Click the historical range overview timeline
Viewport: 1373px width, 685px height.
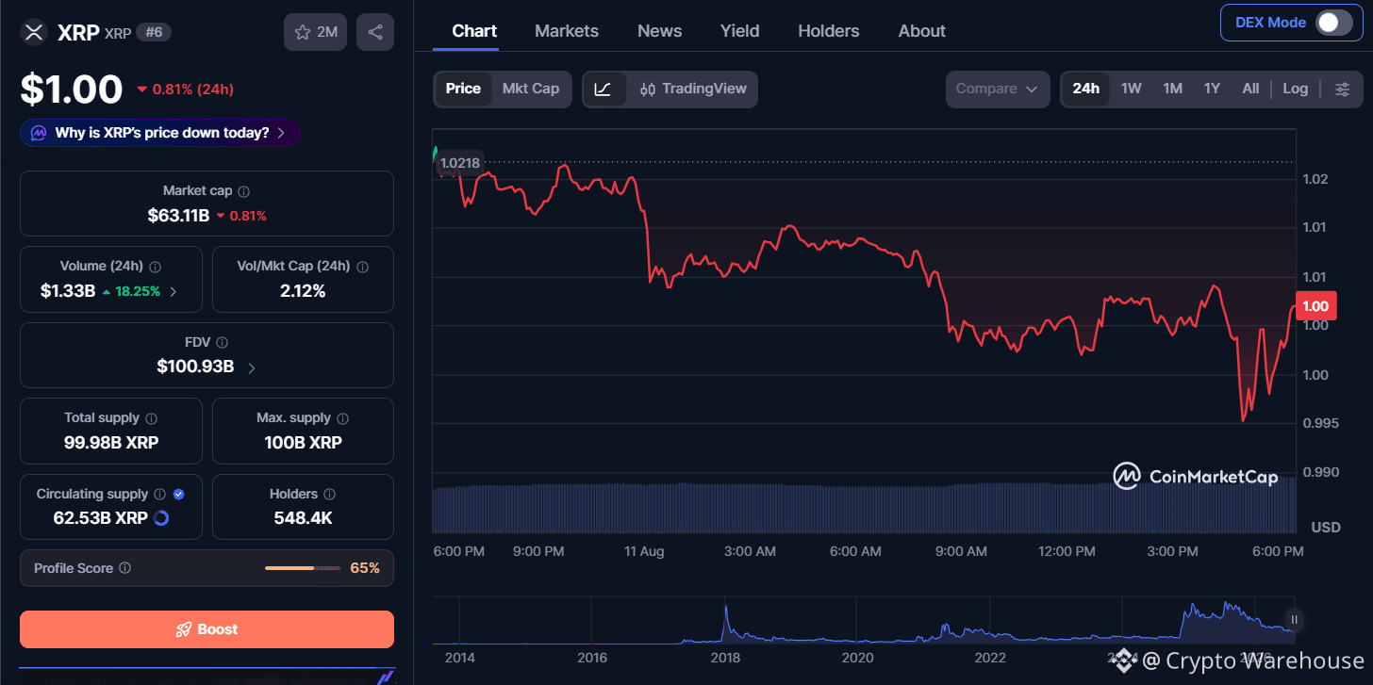[863, 621]
